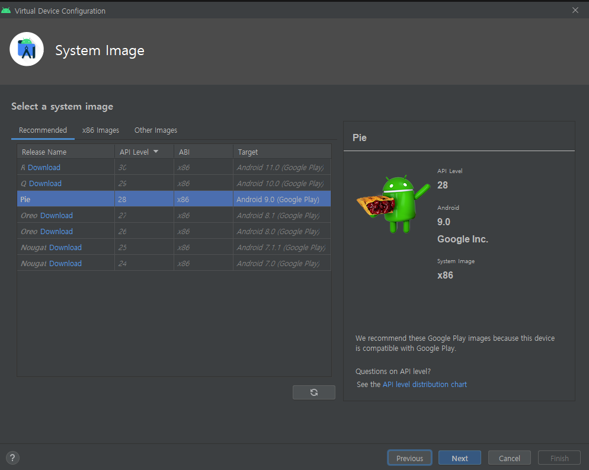Click the x86 ABI cell in Pie row
The width and height of the screenshot is (589, 470).
(204, 199)
